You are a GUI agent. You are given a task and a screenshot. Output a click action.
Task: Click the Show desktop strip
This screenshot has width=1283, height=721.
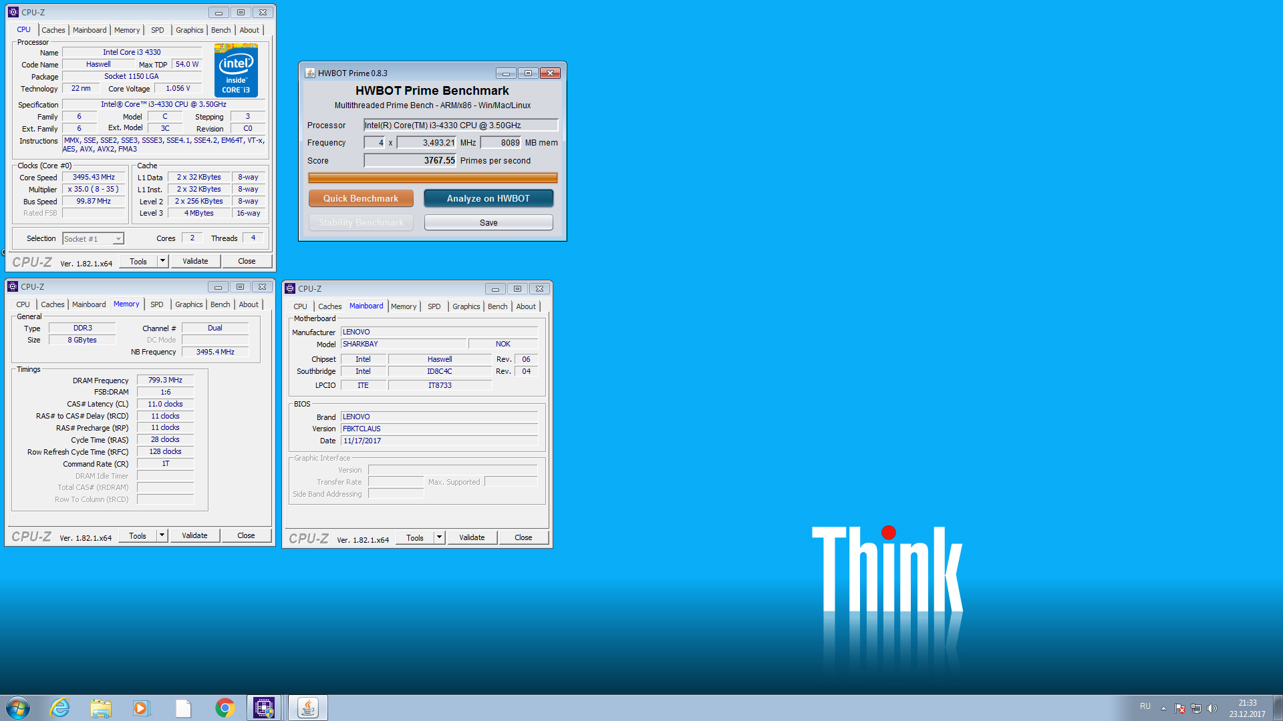[1278, 708]
